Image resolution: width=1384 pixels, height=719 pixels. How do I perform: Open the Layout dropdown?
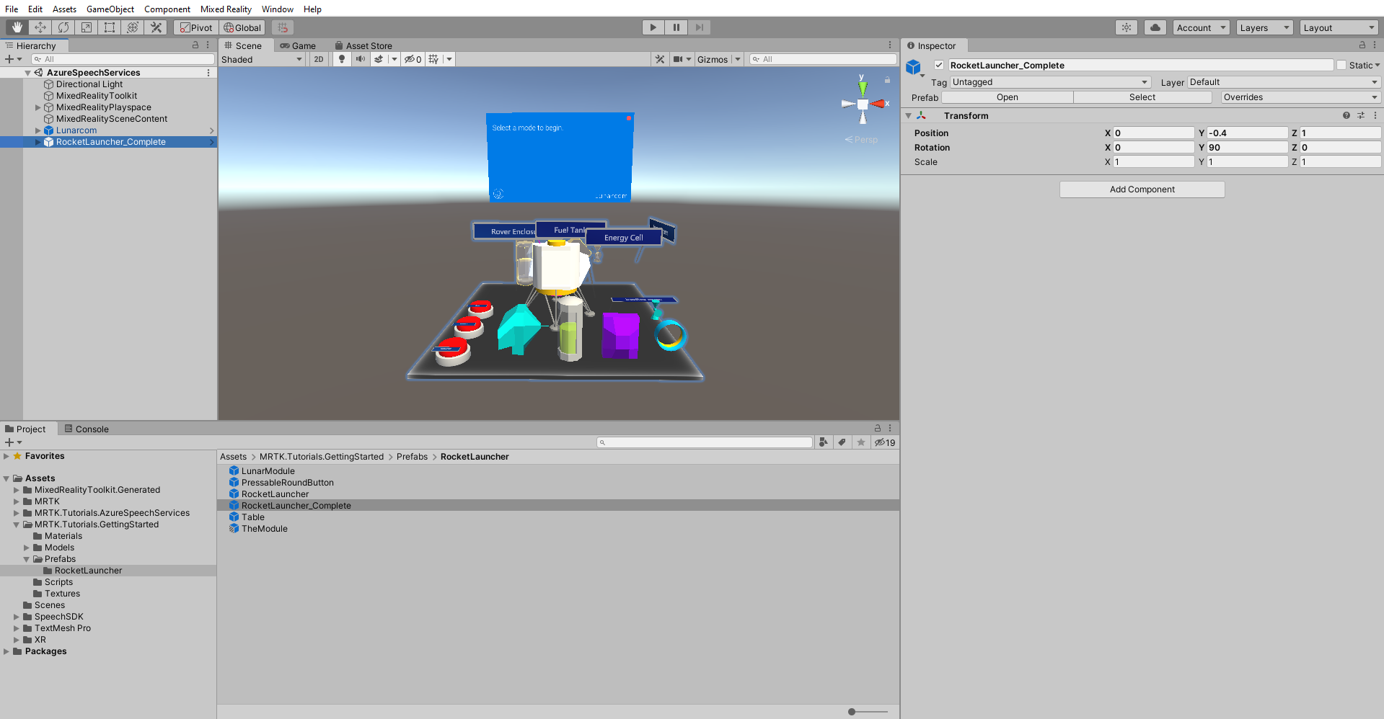1339,27
